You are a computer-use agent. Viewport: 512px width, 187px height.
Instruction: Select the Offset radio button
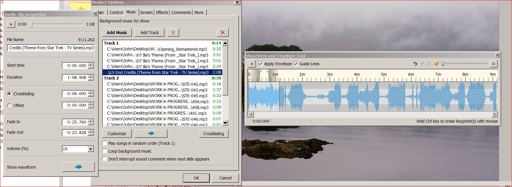(9, 105)
